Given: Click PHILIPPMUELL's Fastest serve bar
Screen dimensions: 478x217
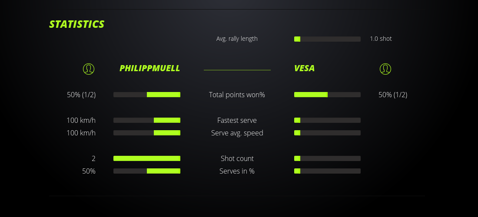Looking at the screenshot, I should click(x=147, y=120).
